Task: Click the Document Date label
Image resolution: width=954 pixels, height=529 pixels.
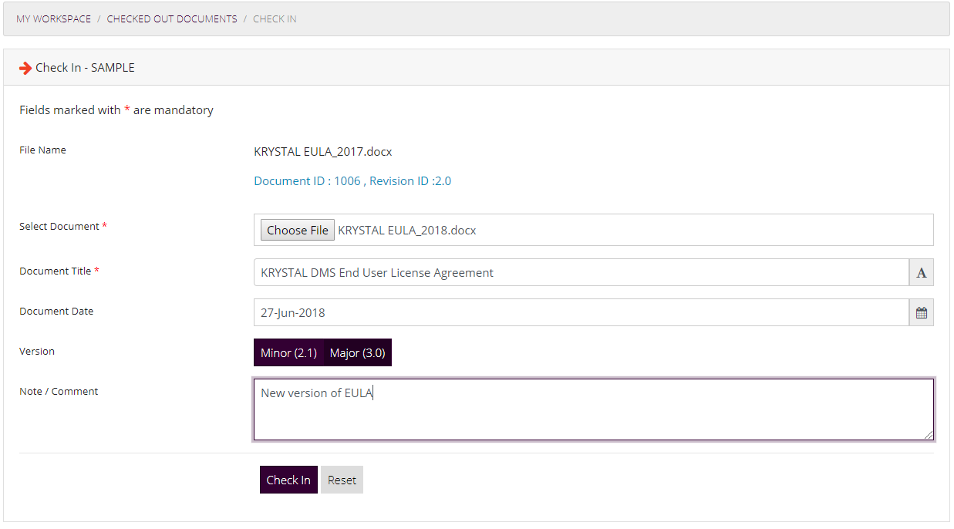Action: [56, 312]
